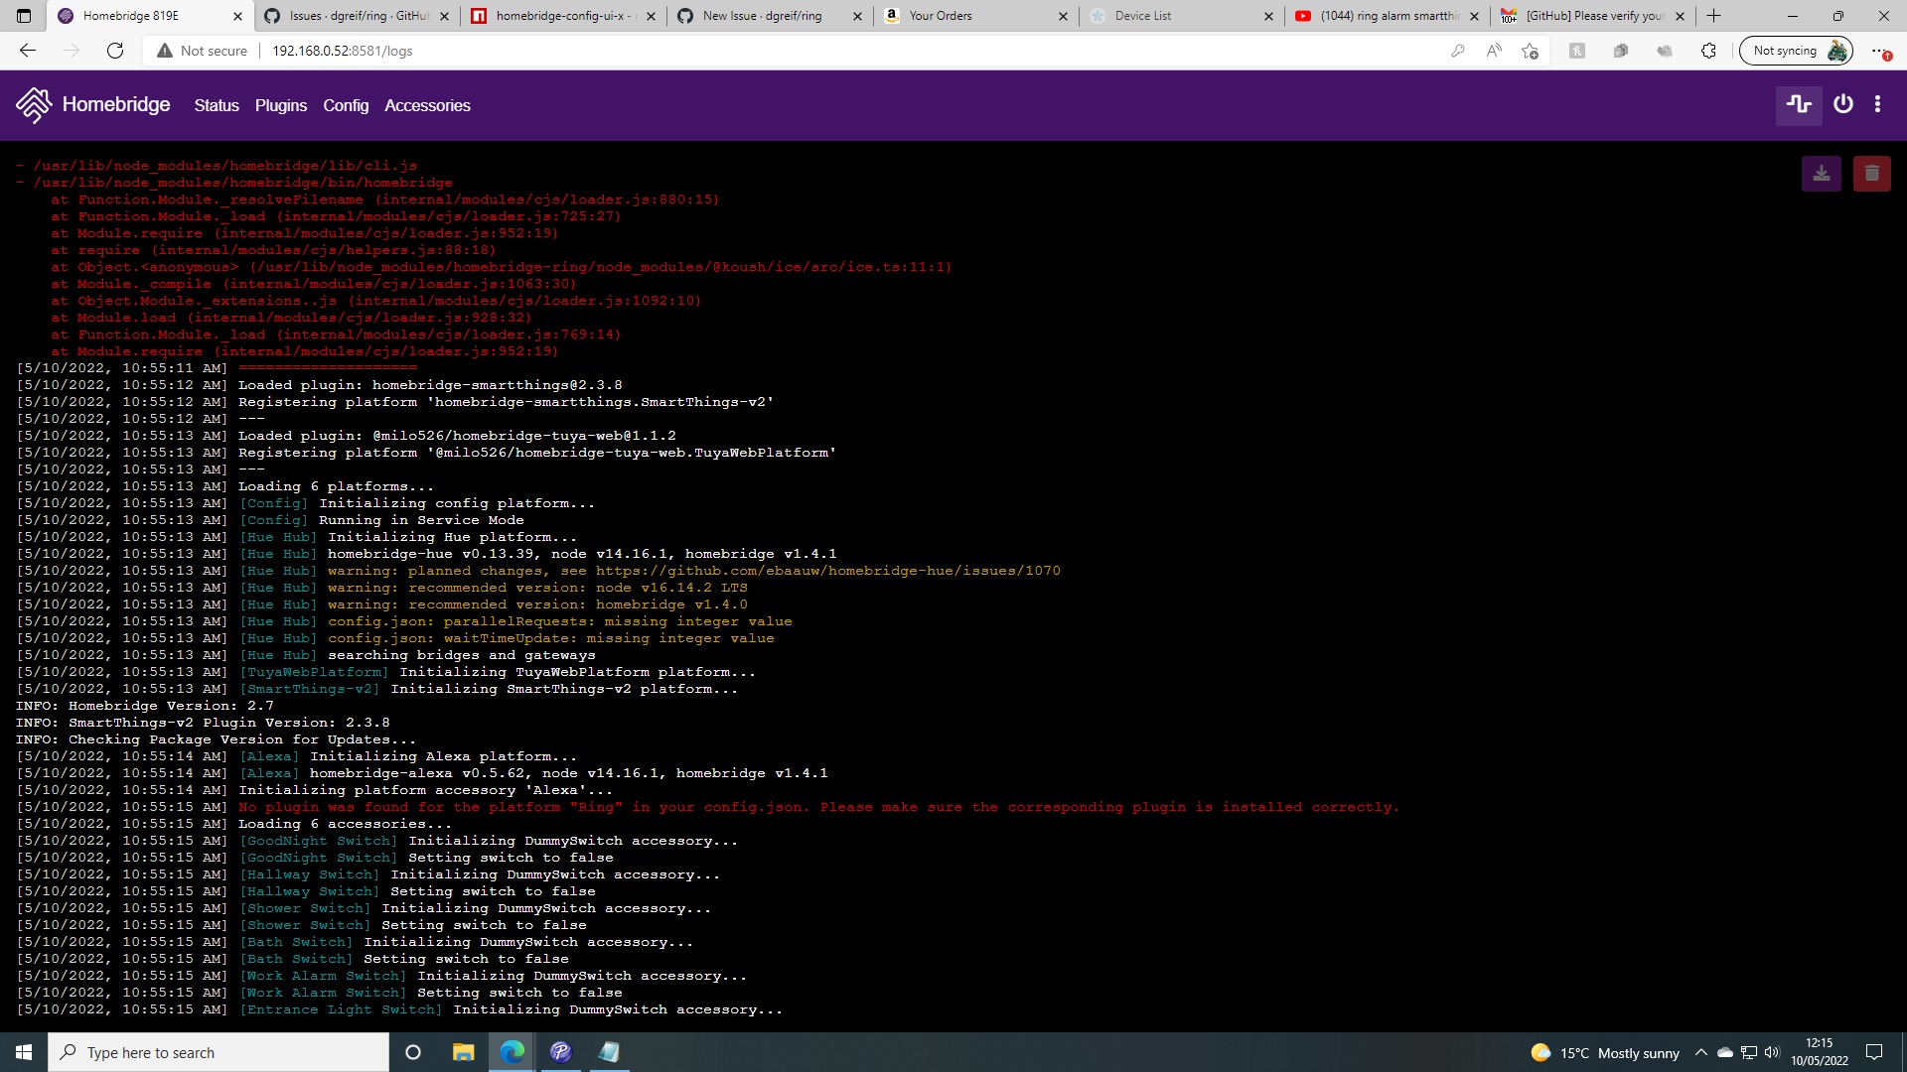Viewport: 1907px width, 1072px height.
Task: Click the Windows search box
Action: click(x=219, y=1052)
